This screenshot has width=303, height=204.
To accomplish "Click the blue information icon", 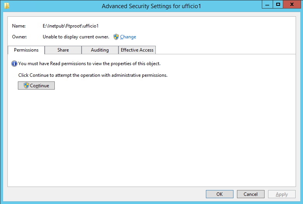I will pos(14,64).
